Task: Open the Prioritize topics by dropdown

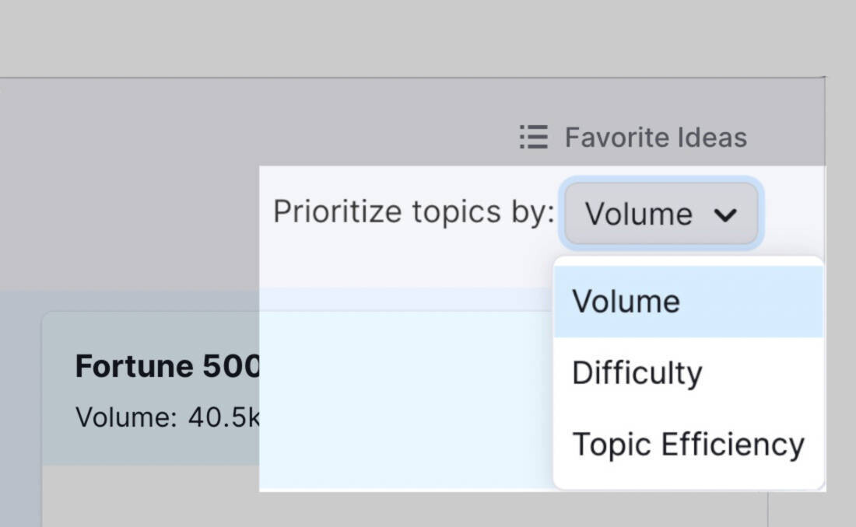Action: point(661,213)
